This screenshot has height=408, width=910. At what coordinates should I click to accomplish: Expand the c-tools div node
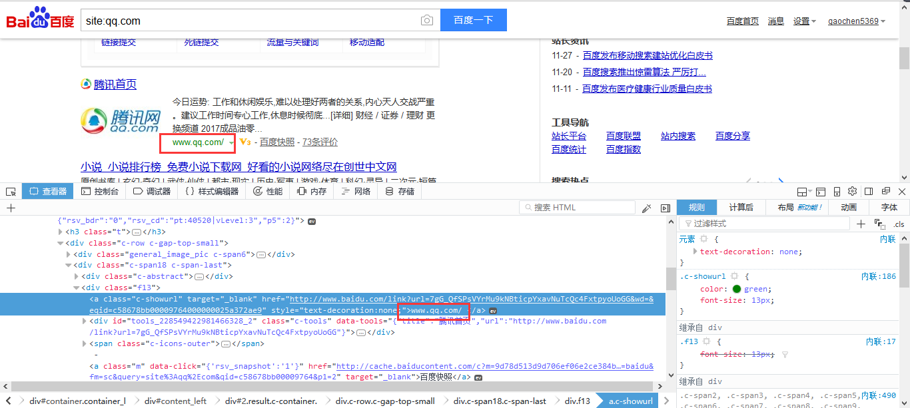85,321
